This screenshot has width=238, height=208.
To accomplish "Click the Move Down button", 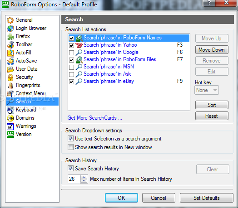I will [212, 50].
